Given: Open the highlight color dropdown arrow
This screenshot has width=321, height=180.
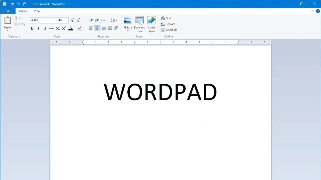Looking at the screenshot, I should 84,28.
